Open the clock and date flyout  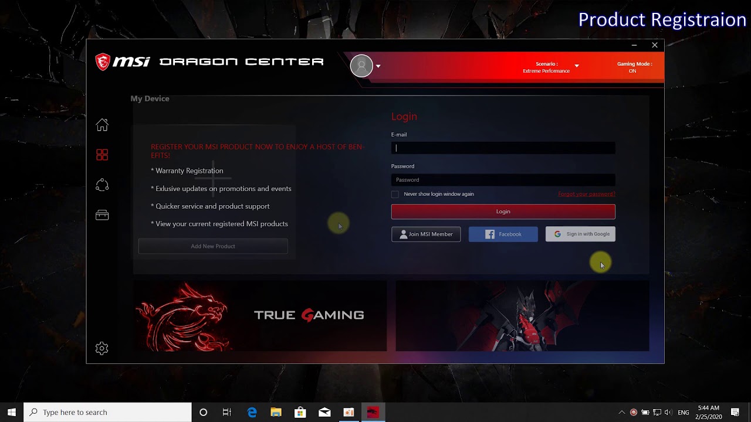(709, 412)
